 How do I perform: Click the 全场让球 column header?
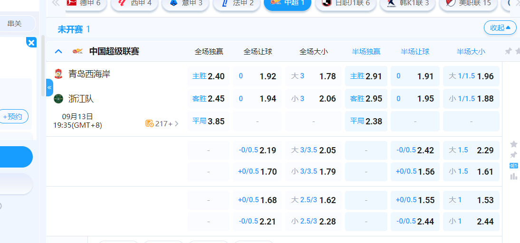(258, 51)
